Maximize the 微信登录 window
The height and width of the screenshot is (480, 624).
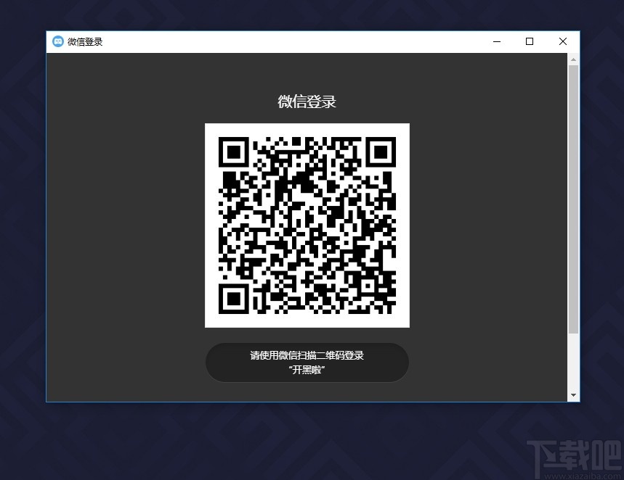point(529,41)
